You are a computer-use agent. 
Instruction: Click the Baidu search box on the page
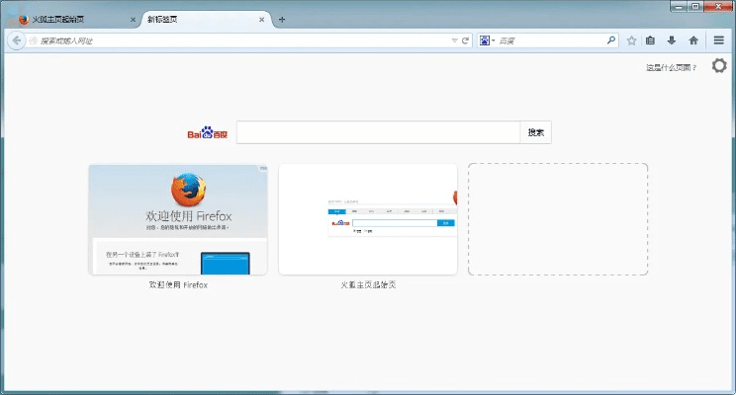tap(378, 132)
